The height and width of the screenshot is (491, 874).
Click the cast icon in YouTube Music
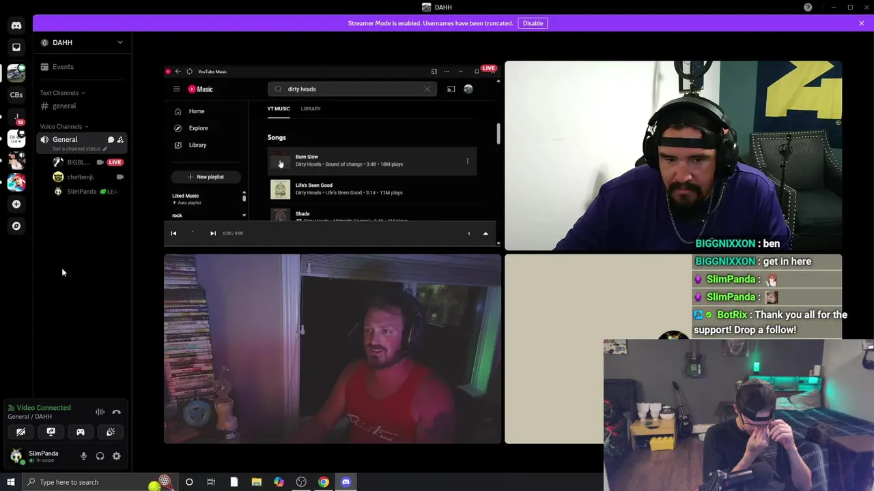(451, 89)
